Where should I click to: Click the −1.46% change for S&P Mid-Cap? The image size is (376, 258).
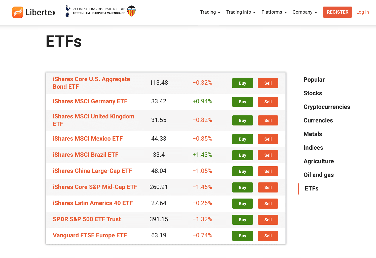202,187
